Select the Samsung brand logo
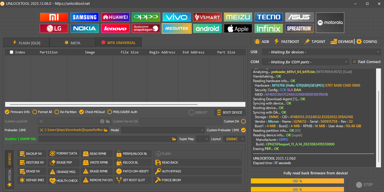The height and width of the screenshot is (192, 384). (x=85, y=17)
